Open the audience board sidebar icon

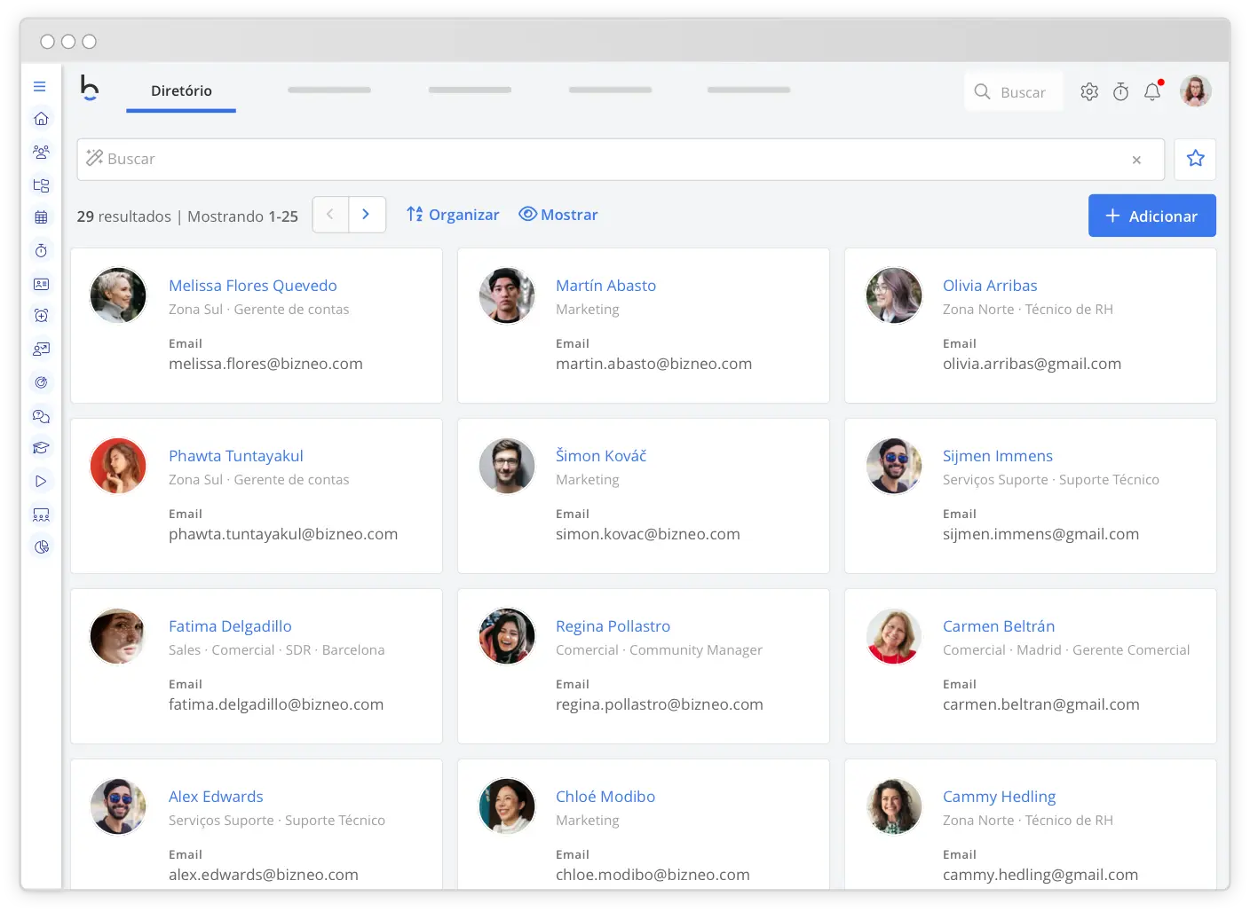[41, 515]
